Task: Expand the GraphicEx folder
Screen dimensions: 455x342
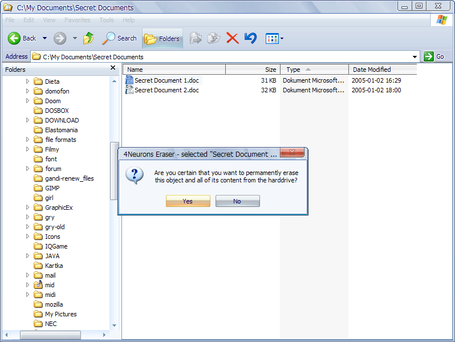Action: [x=27, y=207]
